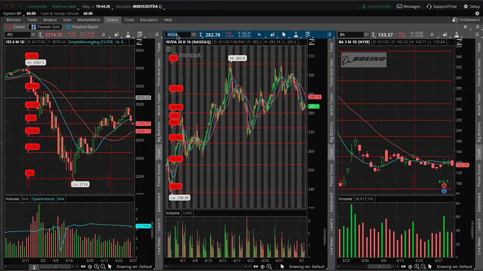Open Edit Studies flask in BA chart
The width and height of the screenshot is (483, 271).
pyautogui.click(x=457, y=35)
